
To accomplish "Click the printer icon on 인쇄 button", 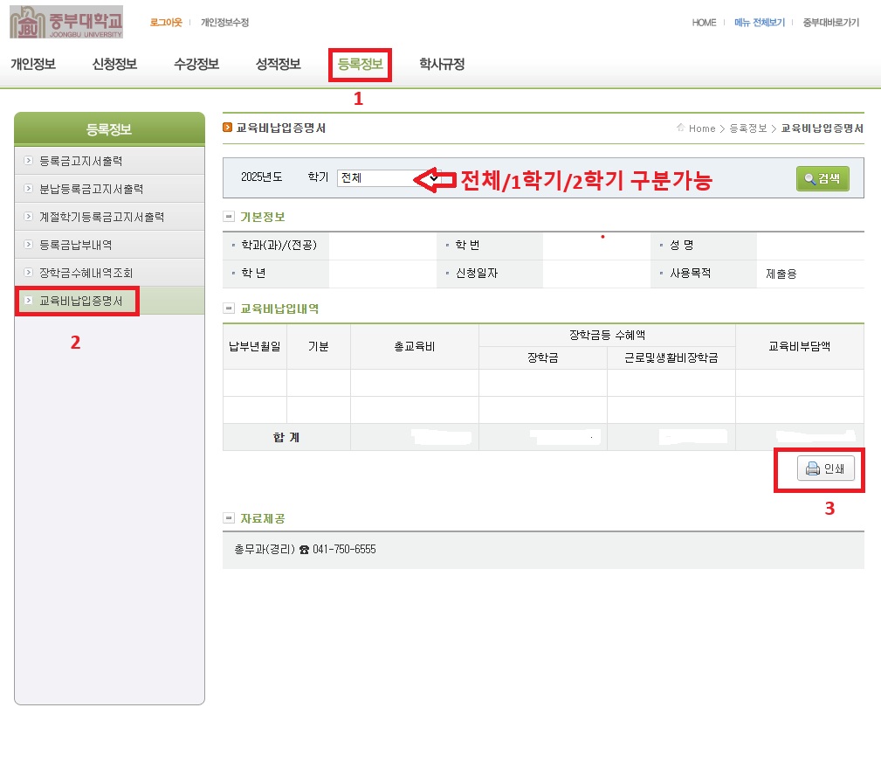I will 812,469.
